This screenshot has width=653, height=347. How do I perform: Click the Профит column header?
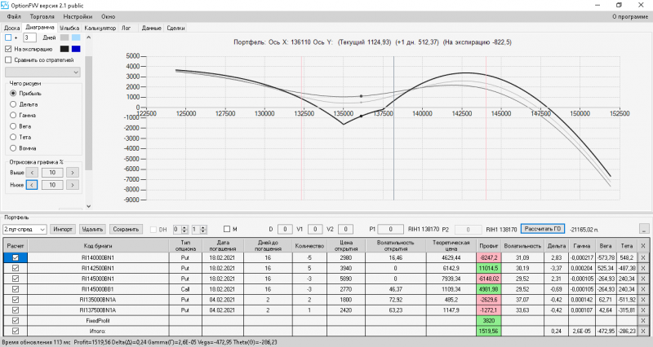pyautogui.click(x=488, y=246)
